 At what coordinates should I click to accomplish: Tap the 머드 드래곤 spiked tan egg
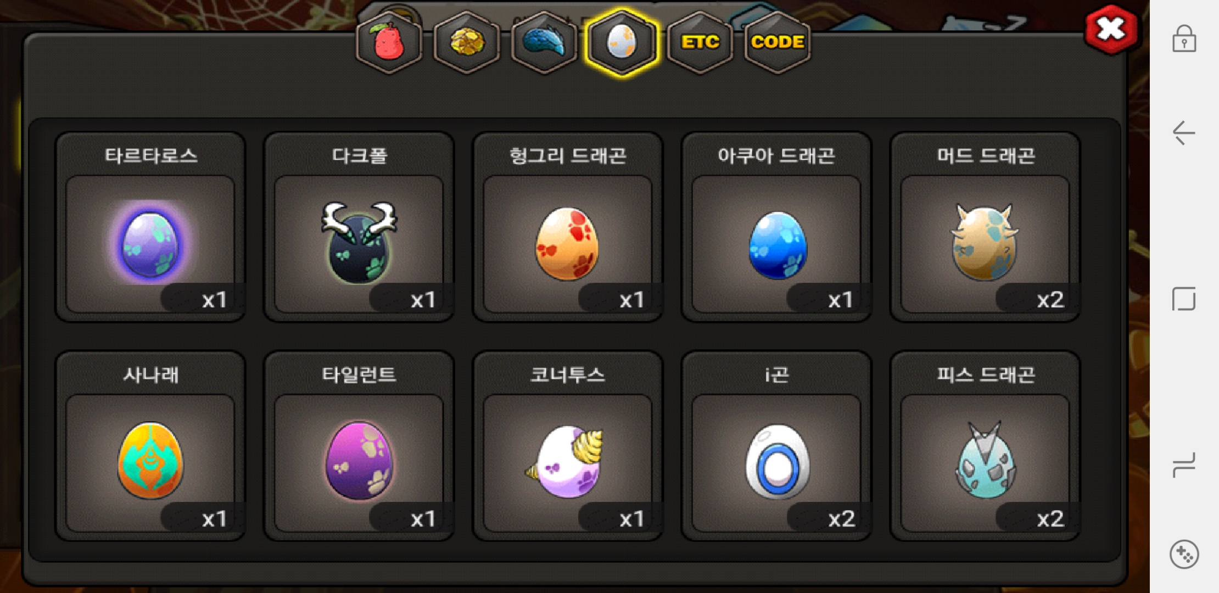click(x=985, y=227)
